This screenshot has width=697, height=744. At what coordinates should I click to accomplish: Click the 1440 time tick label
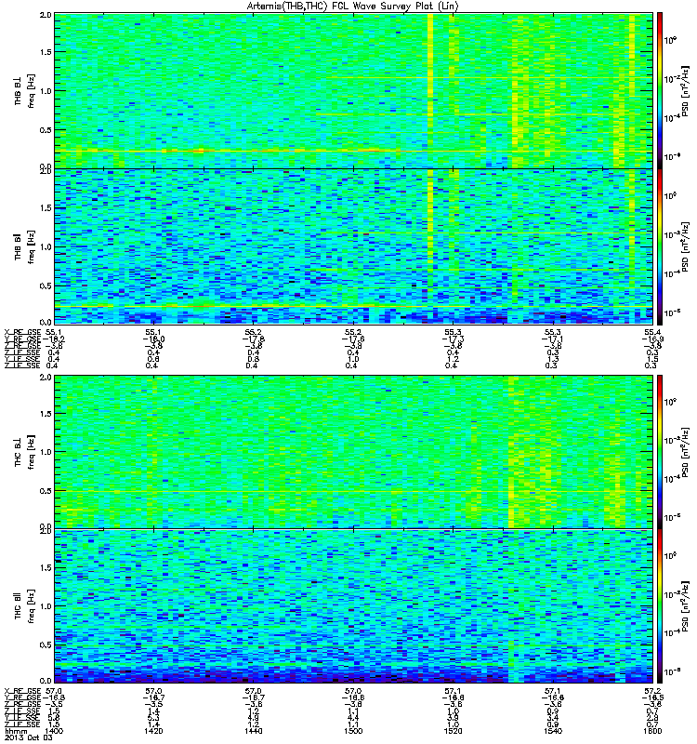point(253,731)
